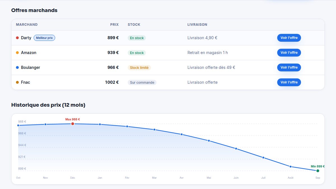The width and height of the screenshot is (336, 189).
Task: Click the Boulanger merchant name
Action: 31,67
